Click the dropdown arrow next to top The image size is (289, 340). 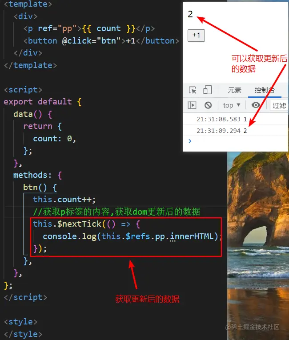(238, 105)
